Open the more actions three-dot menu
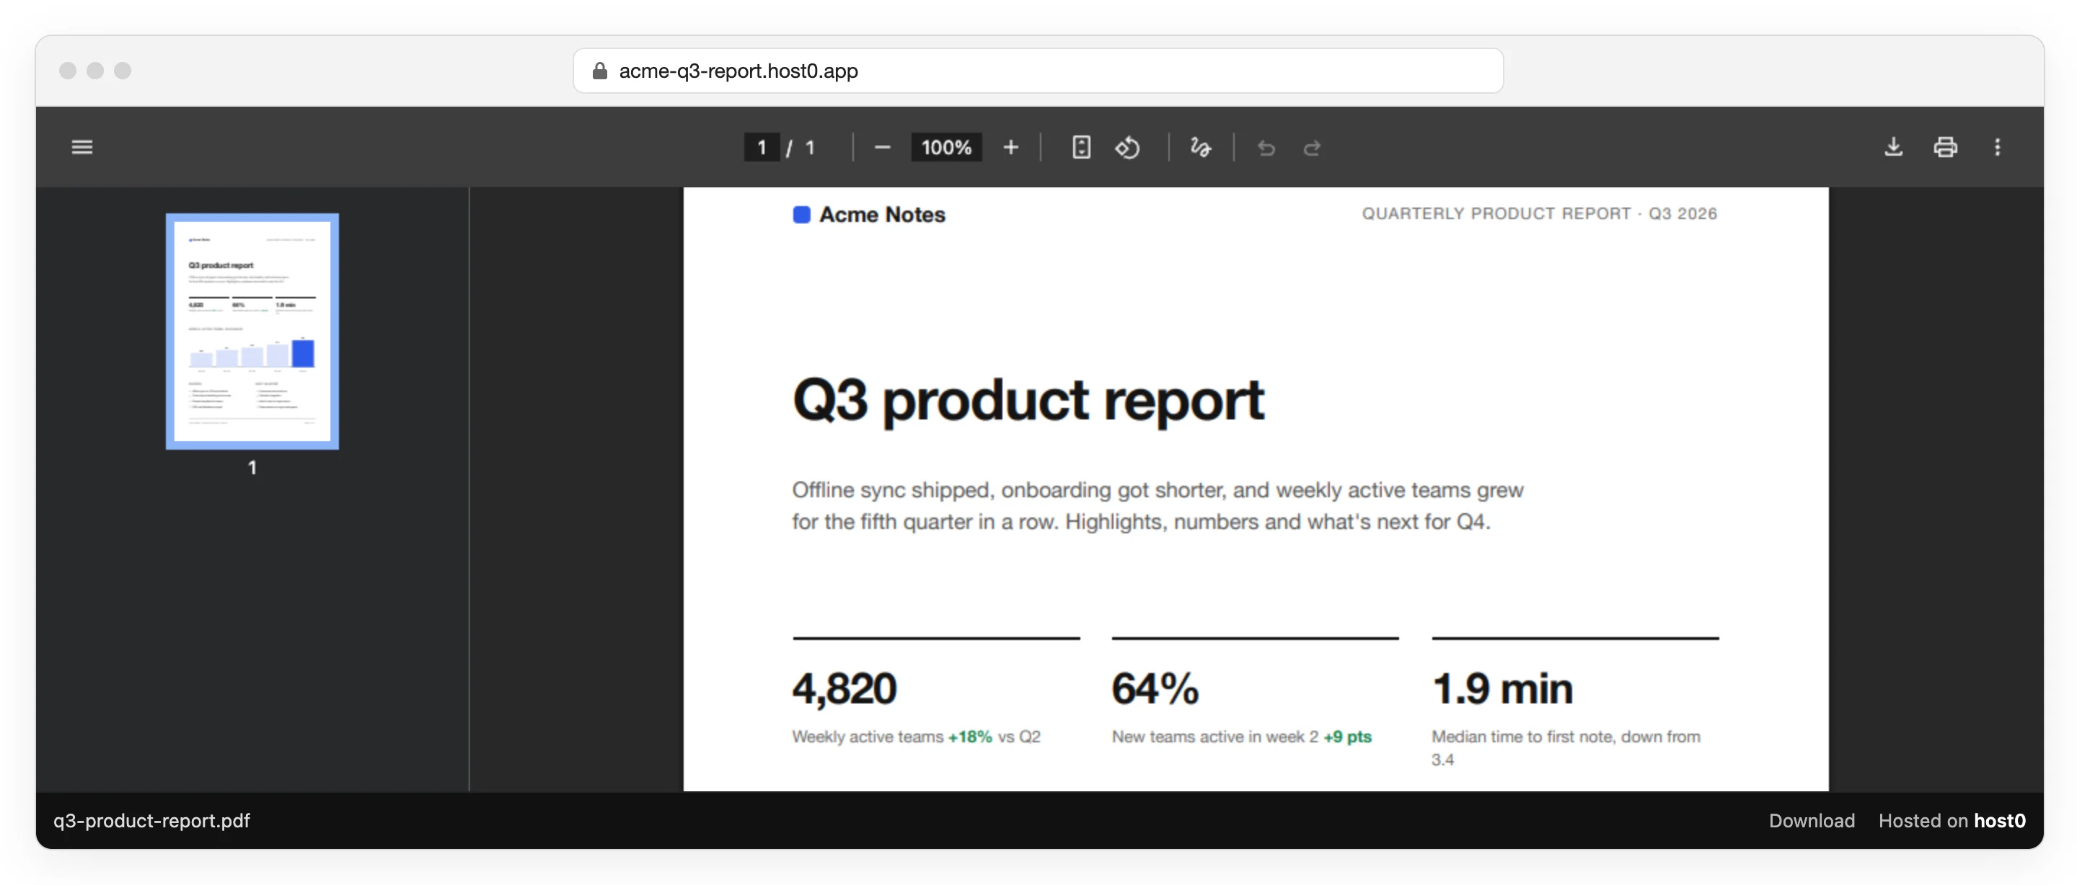Screen dimensions: 2077x885 [x=1997, y=147]
